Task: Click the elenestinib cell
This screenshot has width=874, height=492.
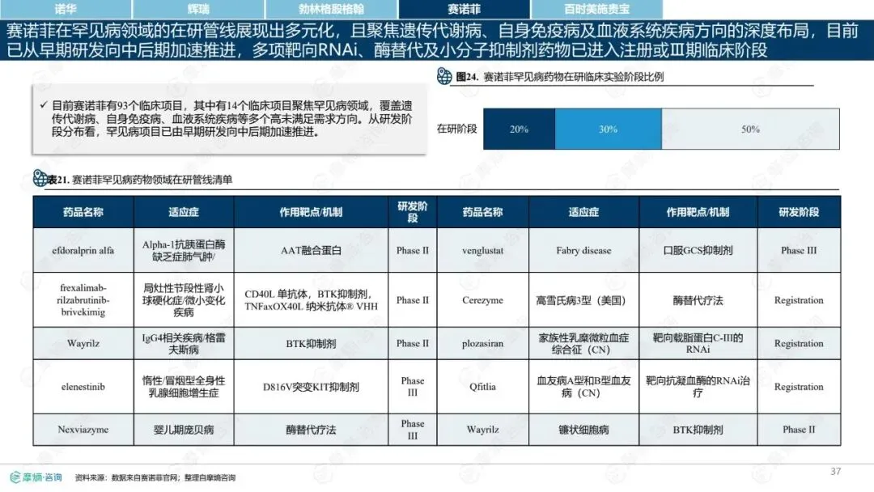Action: (83, 386)
